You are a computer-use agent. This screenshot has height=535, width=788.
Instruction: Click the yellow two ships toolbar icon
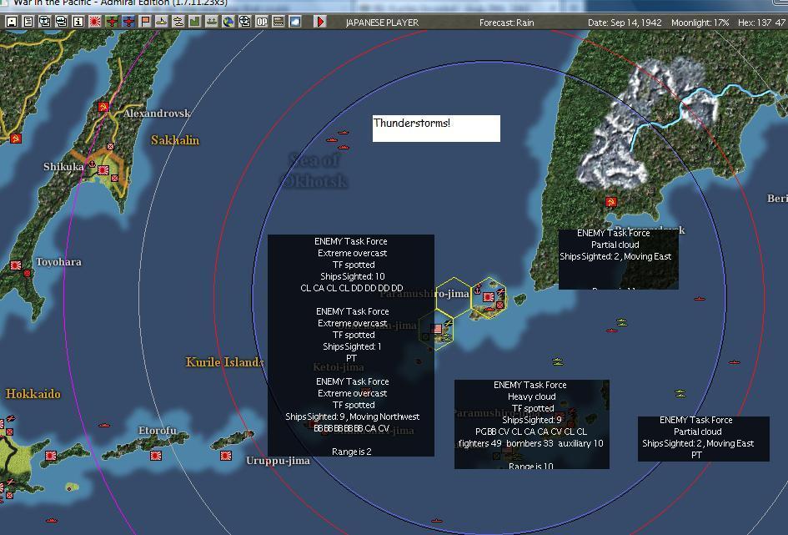178,22
